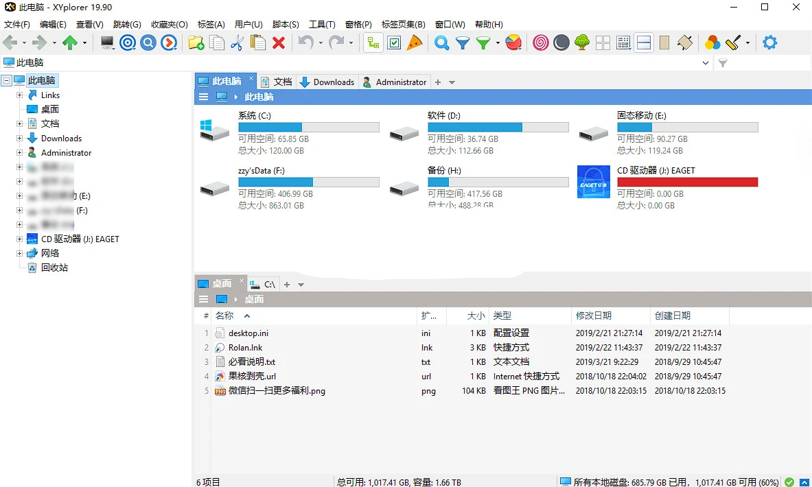
Task: Open the address bar dropdown arrow
Action: coord(706,62)
